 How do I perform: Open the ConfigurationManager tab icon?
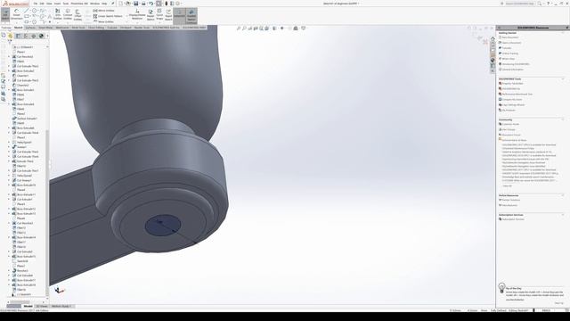(26, 36)
